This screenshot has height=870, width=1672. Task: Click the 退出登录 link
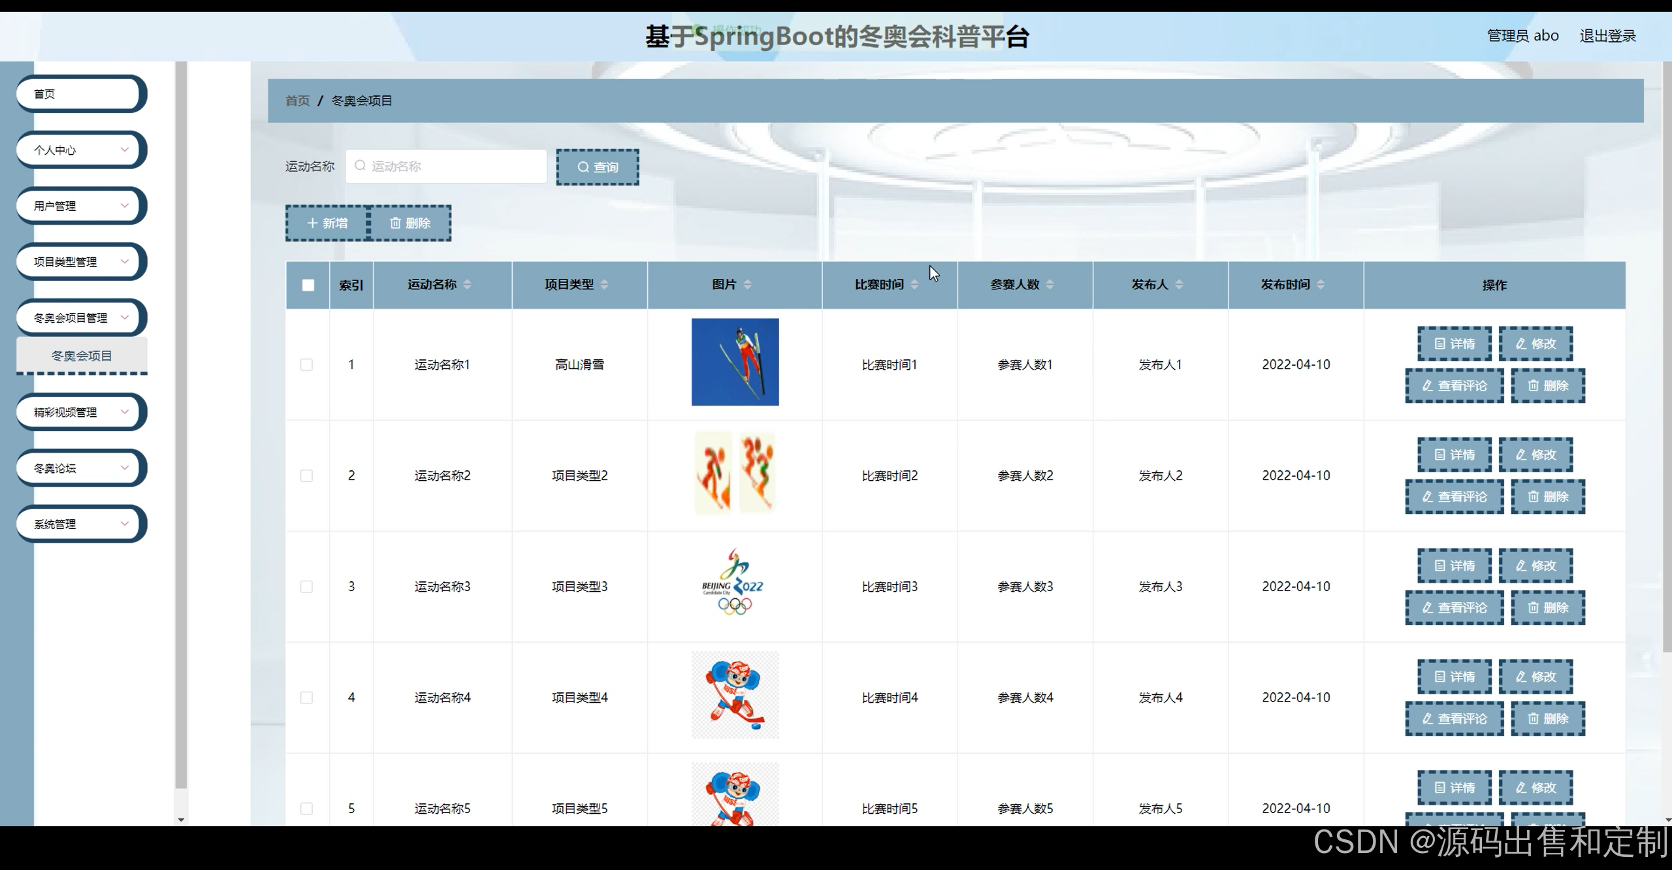coord(1607,36)
